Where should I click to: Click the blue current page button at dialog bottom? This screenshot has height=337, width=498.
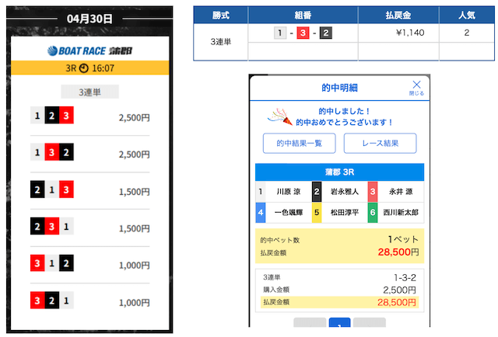point(339,322)
